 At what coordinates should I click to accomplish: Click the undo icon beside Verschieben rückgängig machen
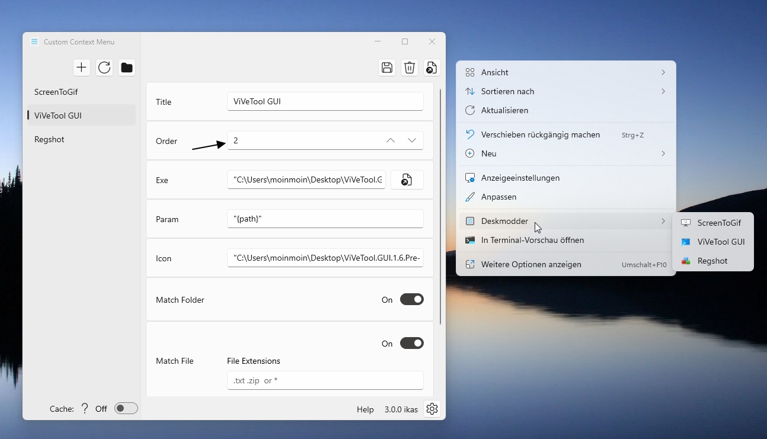[470, 134]
